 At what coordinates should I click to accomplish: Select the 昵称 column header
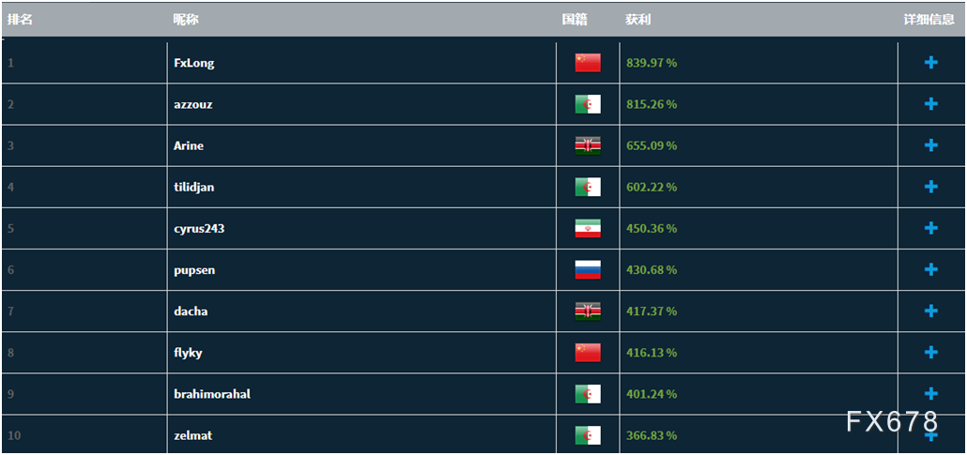click(186, 20)
